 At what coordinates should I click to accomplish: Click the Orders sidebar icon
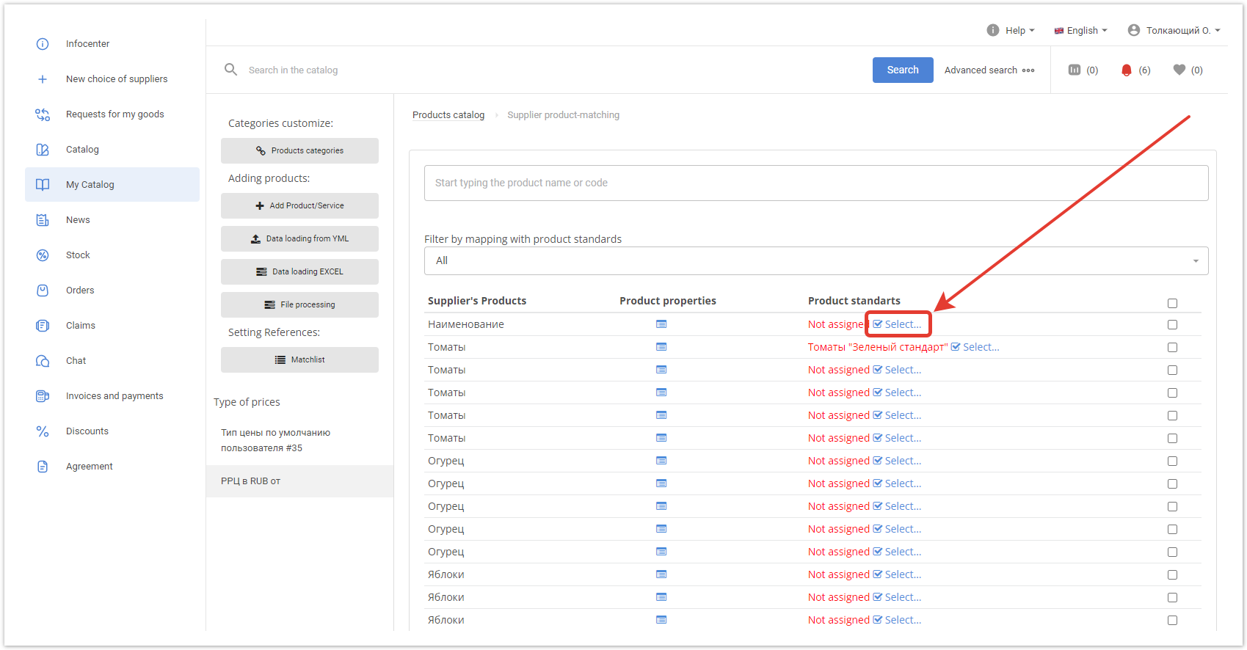[x=43, y=291]
